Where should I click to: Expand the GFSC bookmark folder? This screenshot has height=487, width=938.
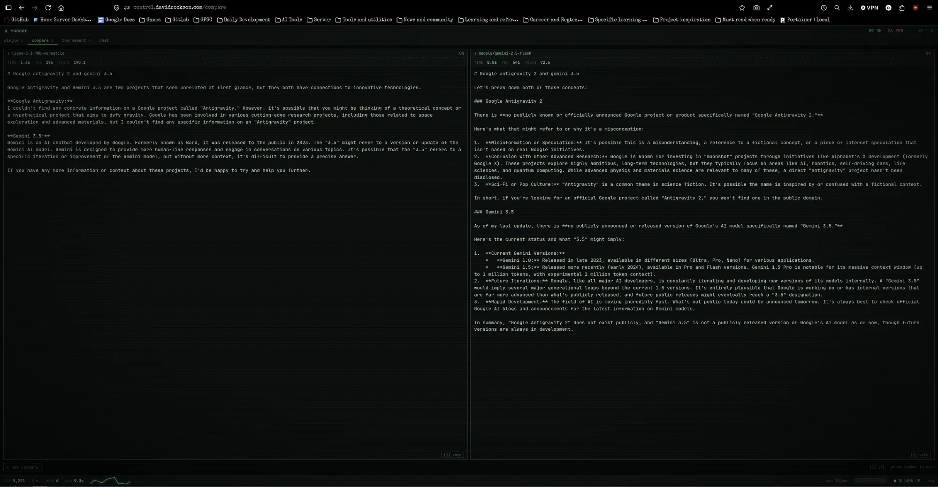point(203,20)
